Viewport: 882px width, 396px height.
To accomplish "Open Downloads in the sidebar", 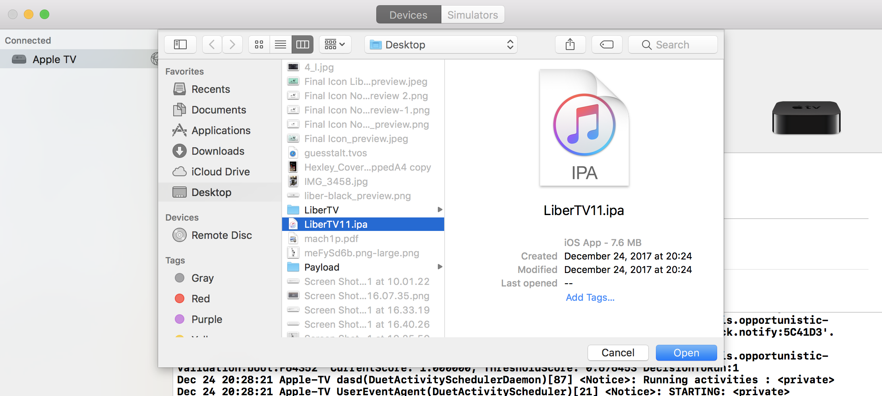I will tap(220, 151).
